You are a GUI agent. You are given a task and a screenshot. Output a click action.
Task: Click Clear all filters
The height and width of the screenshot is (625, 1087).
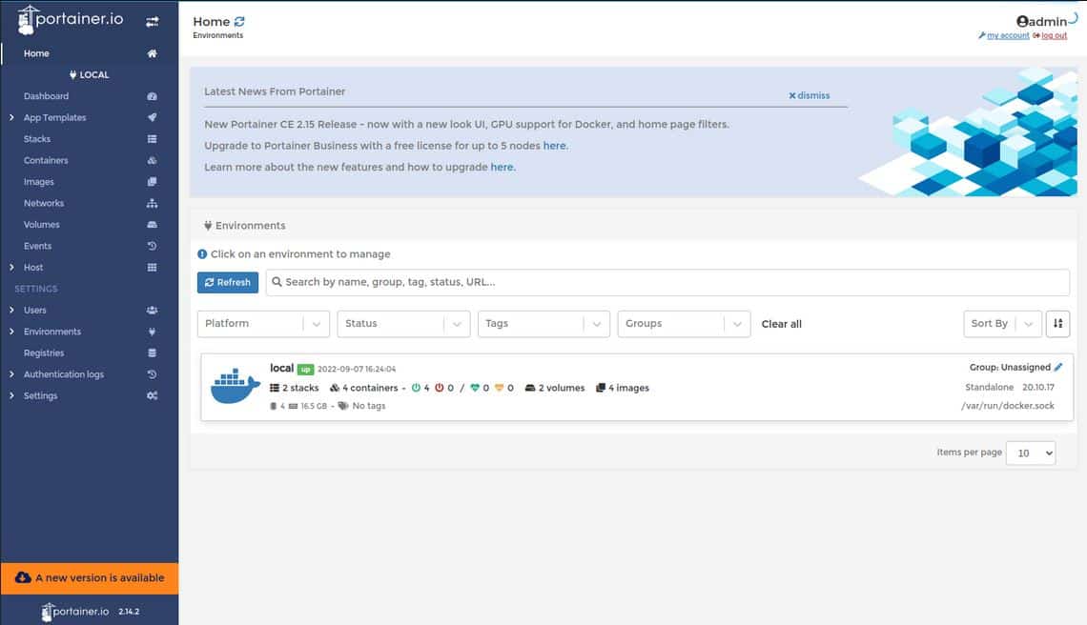781,324
